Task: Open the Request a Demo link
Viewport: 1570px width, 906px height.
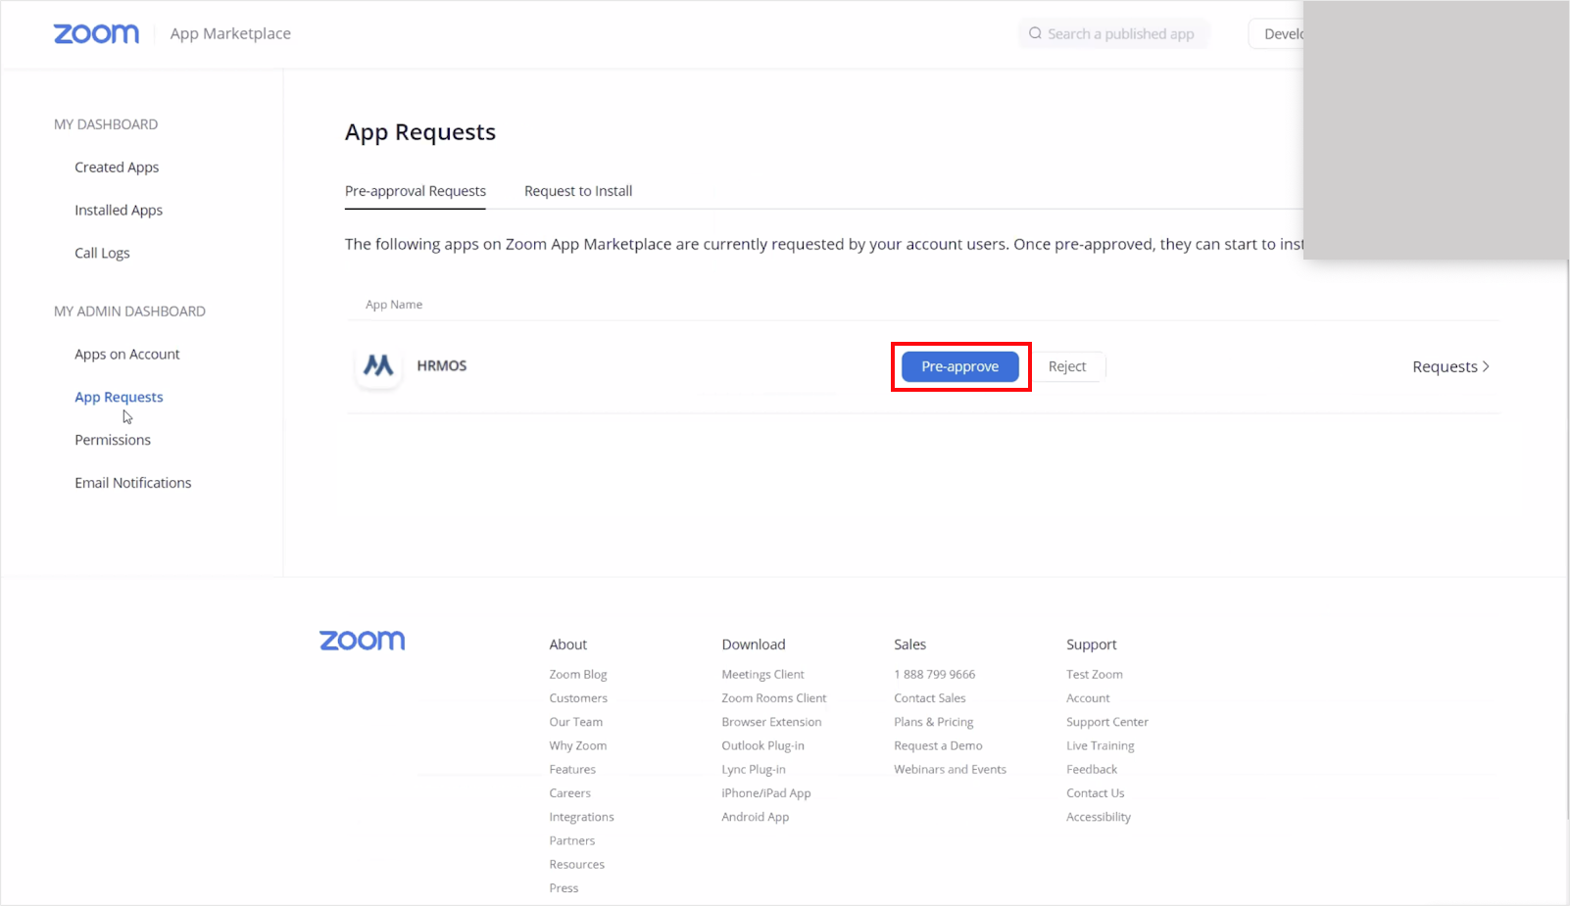Action: pos(938,745)
